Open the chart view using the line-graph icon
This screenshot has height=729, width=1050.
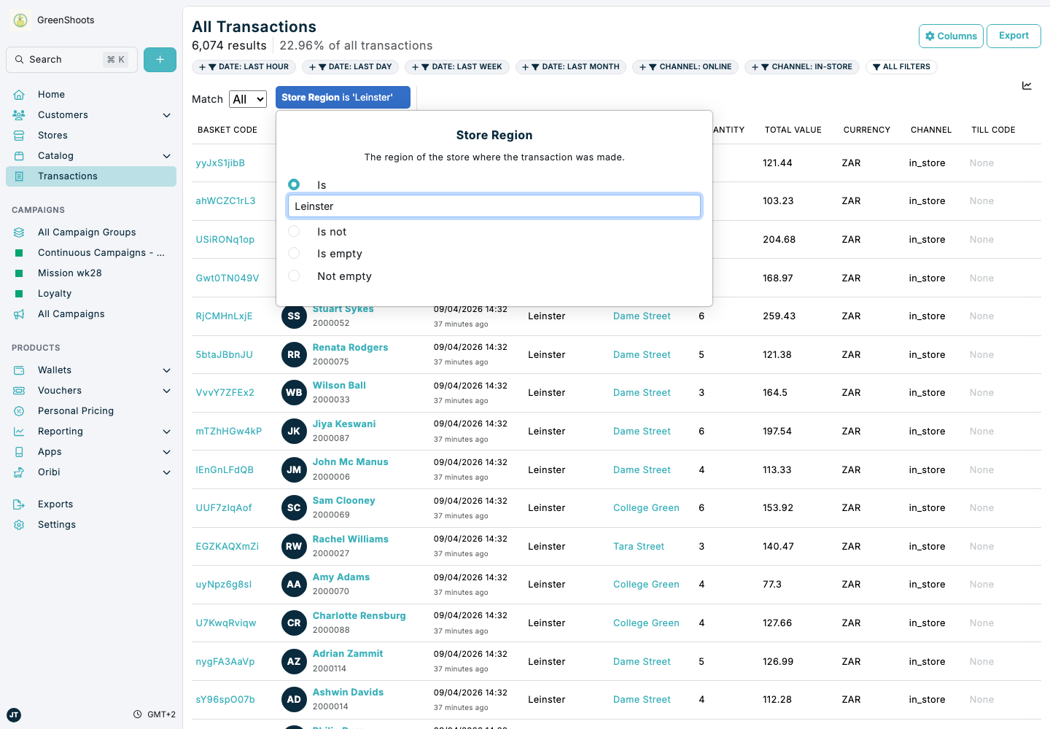[x=1027, y=85]
